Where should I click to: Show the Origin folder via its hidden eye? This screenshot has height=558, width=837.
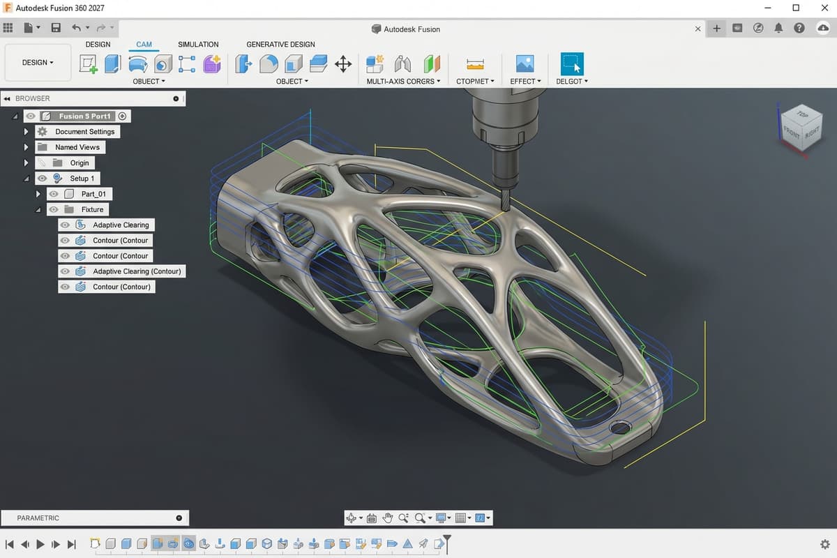(42, 163)
